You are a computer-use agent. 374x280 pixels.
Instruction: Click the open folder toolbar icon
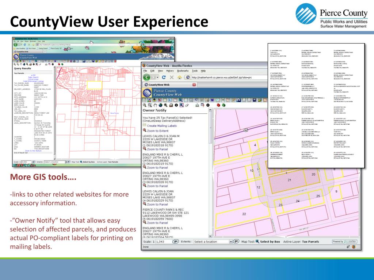tap(260, 100)
